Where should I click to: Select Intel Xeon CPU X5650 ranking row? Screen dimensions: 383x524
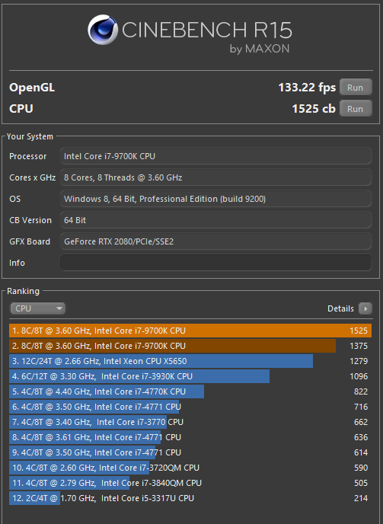[x=190, y=361]
